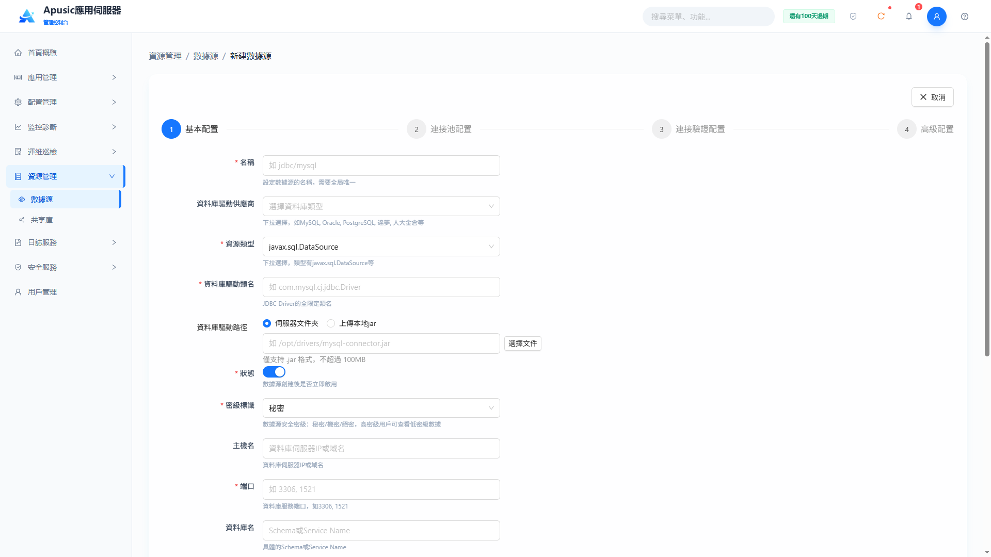Click the icon beside 運維巡檢
The image size is (991, 557).
tap(18, 152)
